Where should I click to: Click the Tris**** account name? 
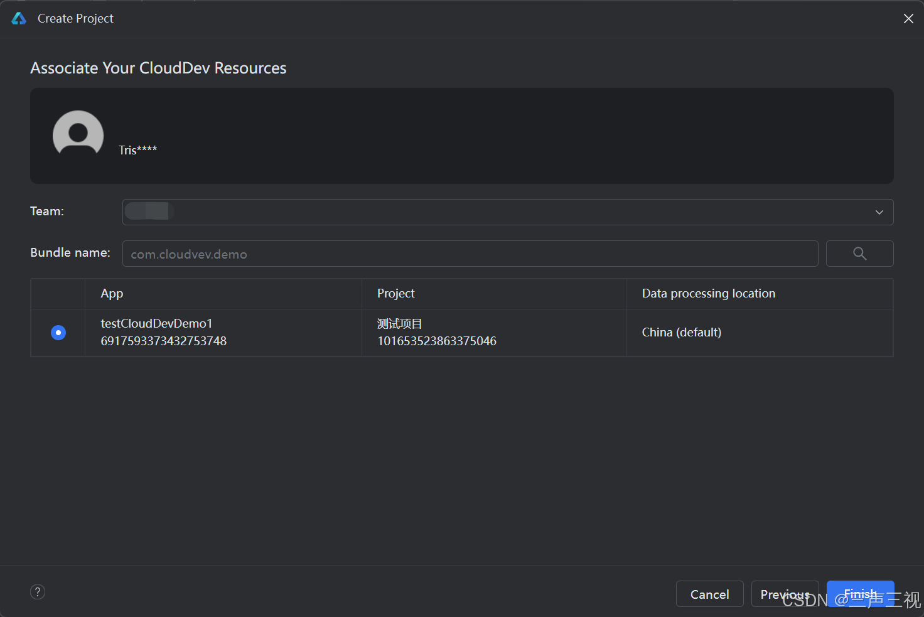[137, 150]
